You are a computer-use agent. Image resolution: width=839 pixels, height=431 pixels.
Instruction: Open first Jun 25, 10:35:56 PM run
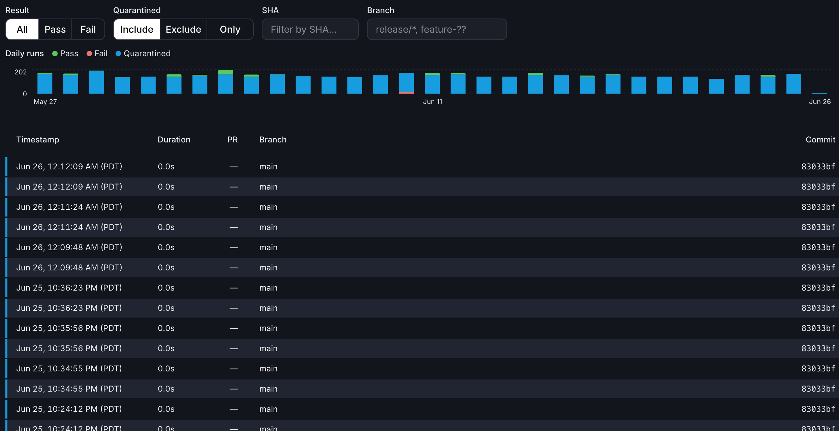pyautogui.click(x=422, y=328)
